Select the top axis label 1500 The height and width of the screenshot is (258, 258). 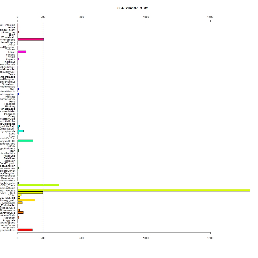click(x=210, y=17)
